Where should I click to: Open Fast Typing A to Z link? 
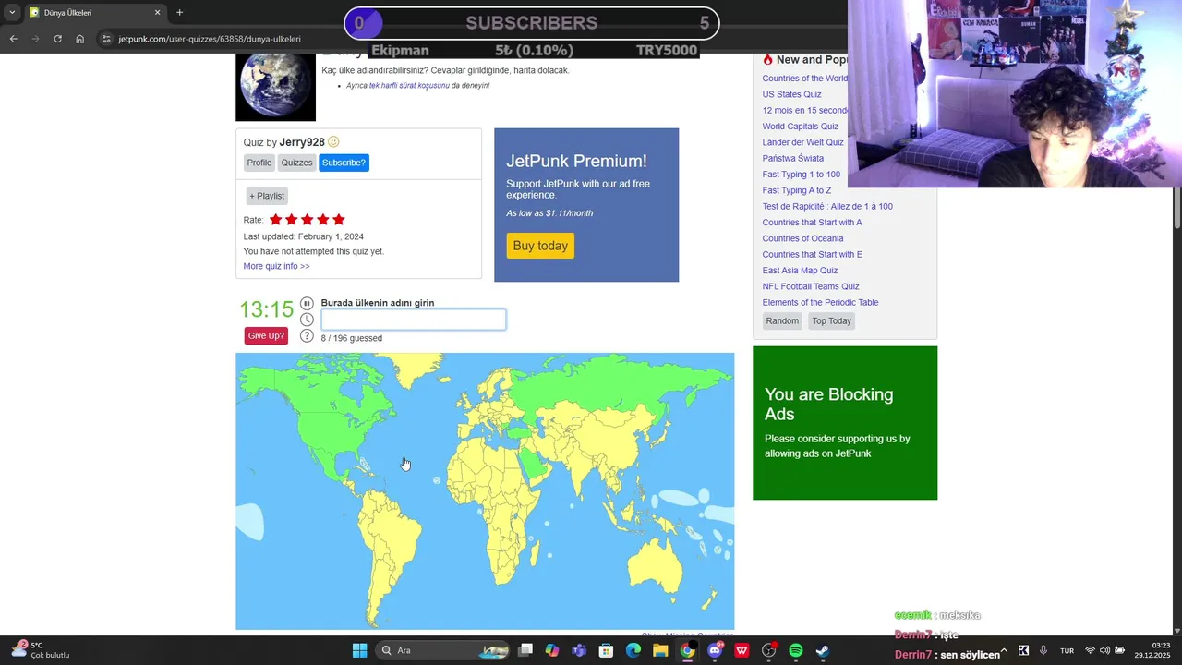[x=796, y=190]
